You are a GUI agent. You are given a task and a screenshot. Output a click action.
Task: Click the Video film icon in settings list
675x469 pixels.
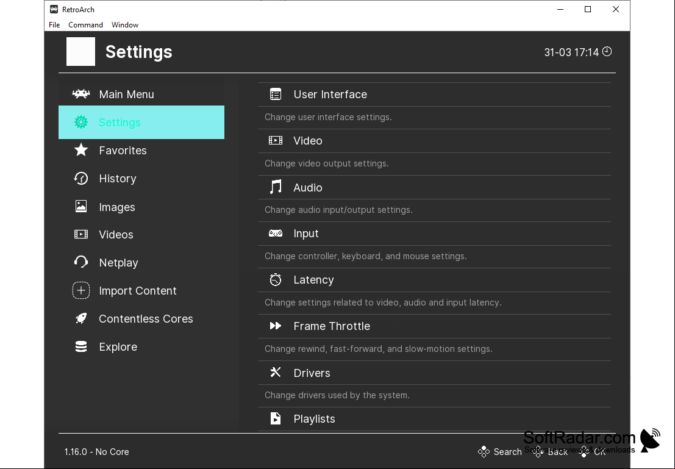coord(276,140)
